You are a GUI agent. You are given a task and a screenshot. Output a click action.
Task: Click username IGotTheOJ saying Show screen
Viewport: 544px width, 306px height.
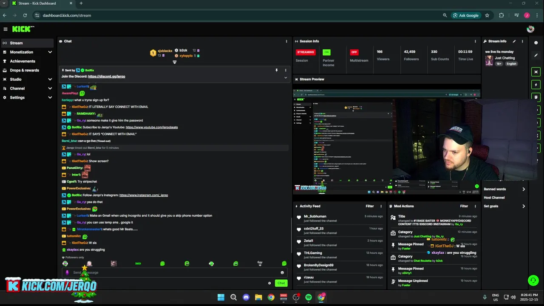coord(79,161)
